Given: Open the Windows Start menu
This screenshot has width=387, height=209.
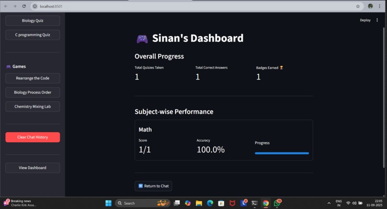Looking at the screenshot, I should click(109, 203).
